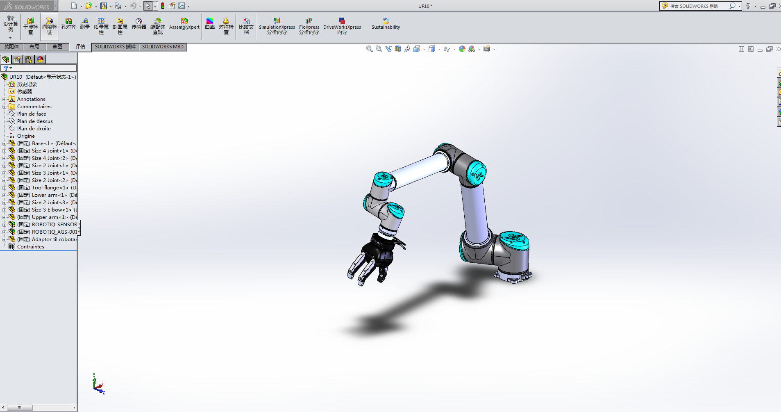Image resolution: width=781 pixels, height=412 pixels.
Task: Start the SimulationXpress analysis wizard
Action: click(x=277, y=26)
